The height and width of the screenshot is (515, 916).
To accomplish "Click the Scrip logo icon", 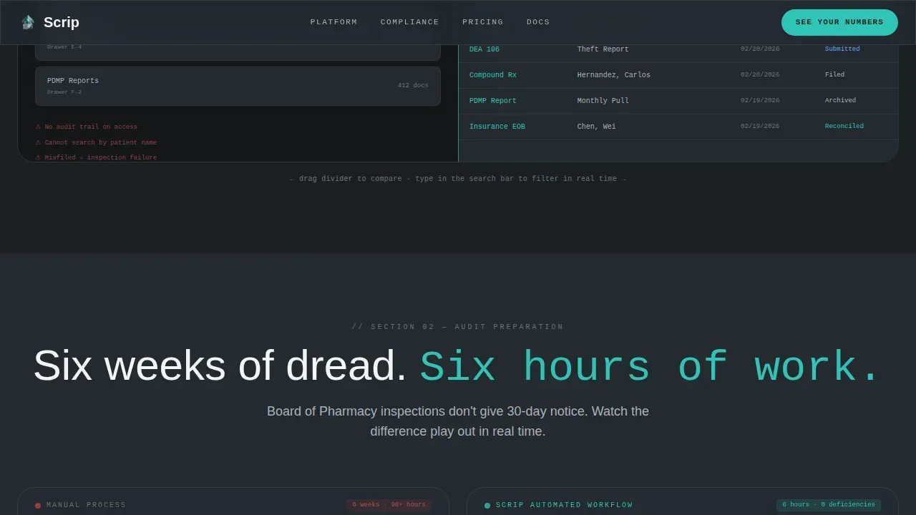I will 28,22.
